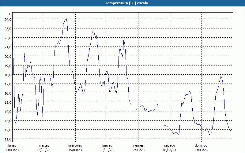Image resolution: width=245 pixels, height=153 pixels.
Task: Click Friday's isolated line segment near 14°C
Action: [147, 108]
